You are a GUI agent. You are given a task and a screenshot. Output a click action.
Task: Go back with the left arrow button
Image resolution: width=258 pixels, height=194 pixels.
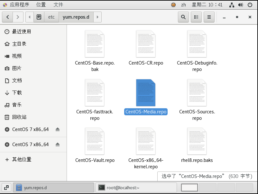[x=8, y=17]
